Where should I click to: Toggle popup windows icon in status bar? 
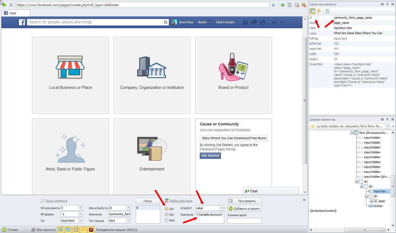click(68, 230)
